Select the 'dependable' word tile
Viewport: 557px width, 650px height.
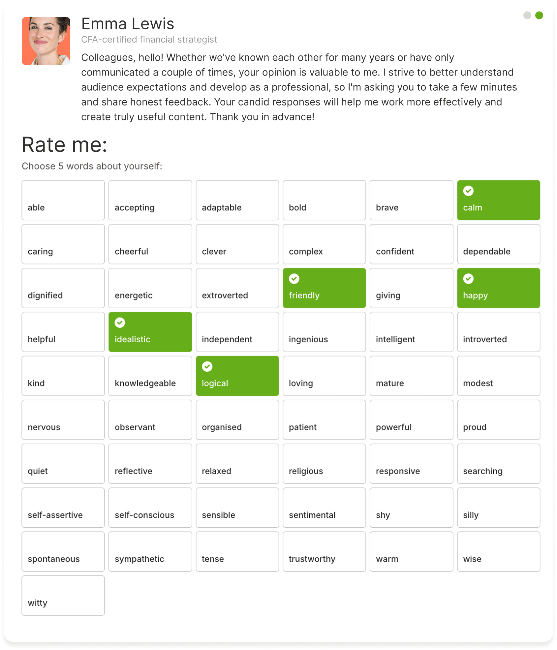(x=498, y=244)
